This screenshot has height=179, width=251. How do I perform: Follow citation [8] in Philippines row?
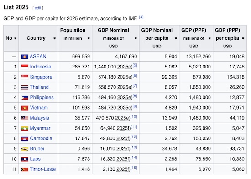[x=135, y=96]
